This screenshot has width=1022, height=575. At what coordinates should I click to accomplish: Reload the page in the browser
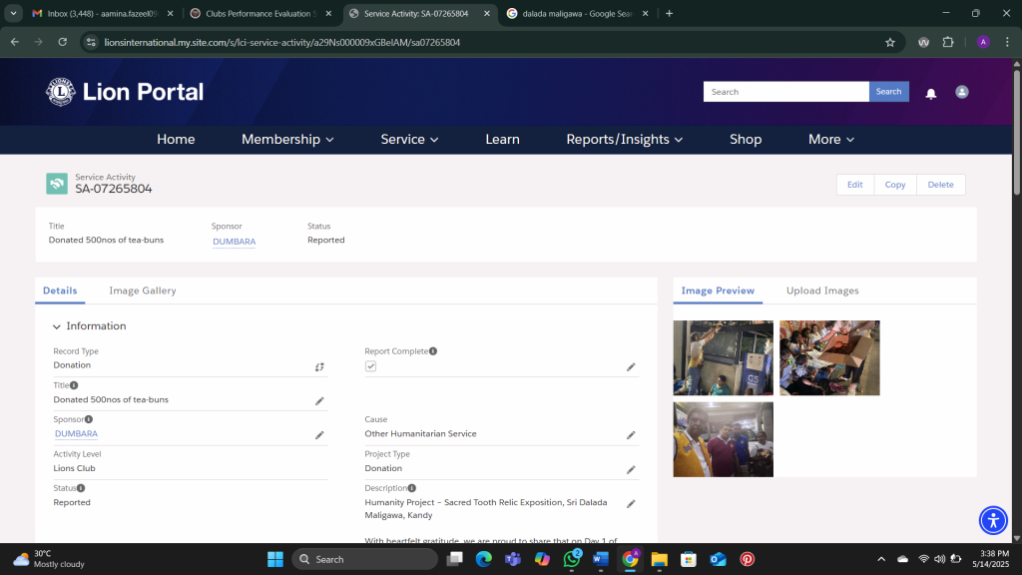tap(63, 42)
